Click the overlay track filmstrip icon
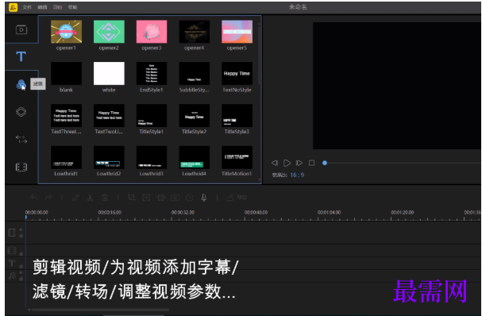 point(12,251)
